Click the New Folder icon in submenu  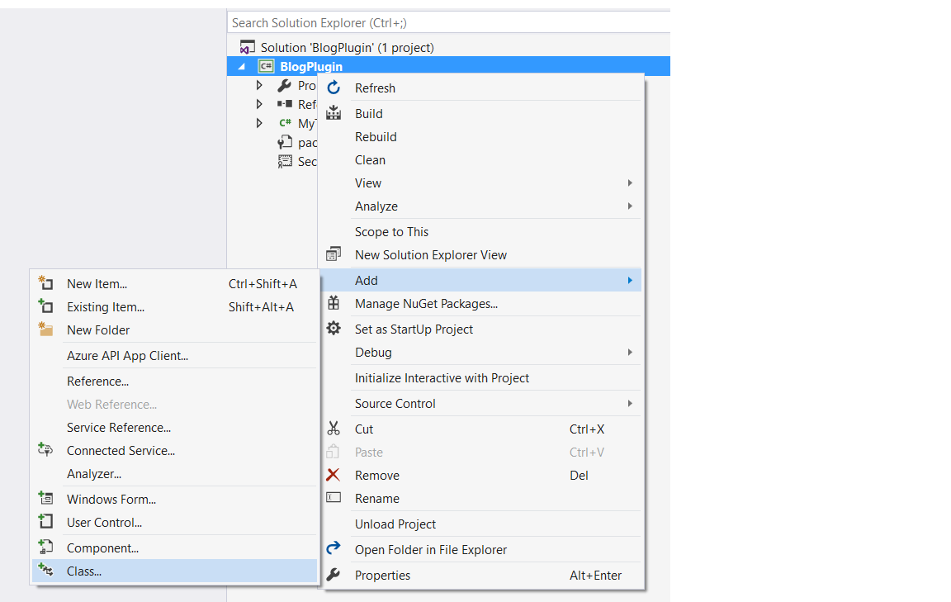click(x=46, y=329)
